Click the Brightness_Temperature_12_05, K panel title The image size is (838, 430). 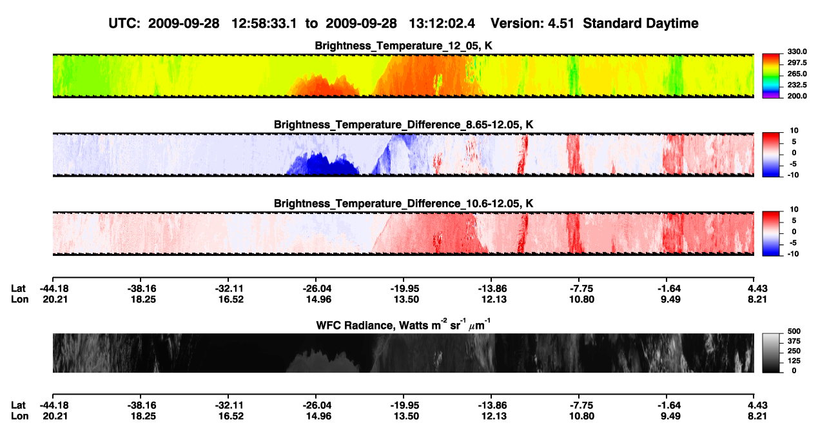click(x=403, y=46)
